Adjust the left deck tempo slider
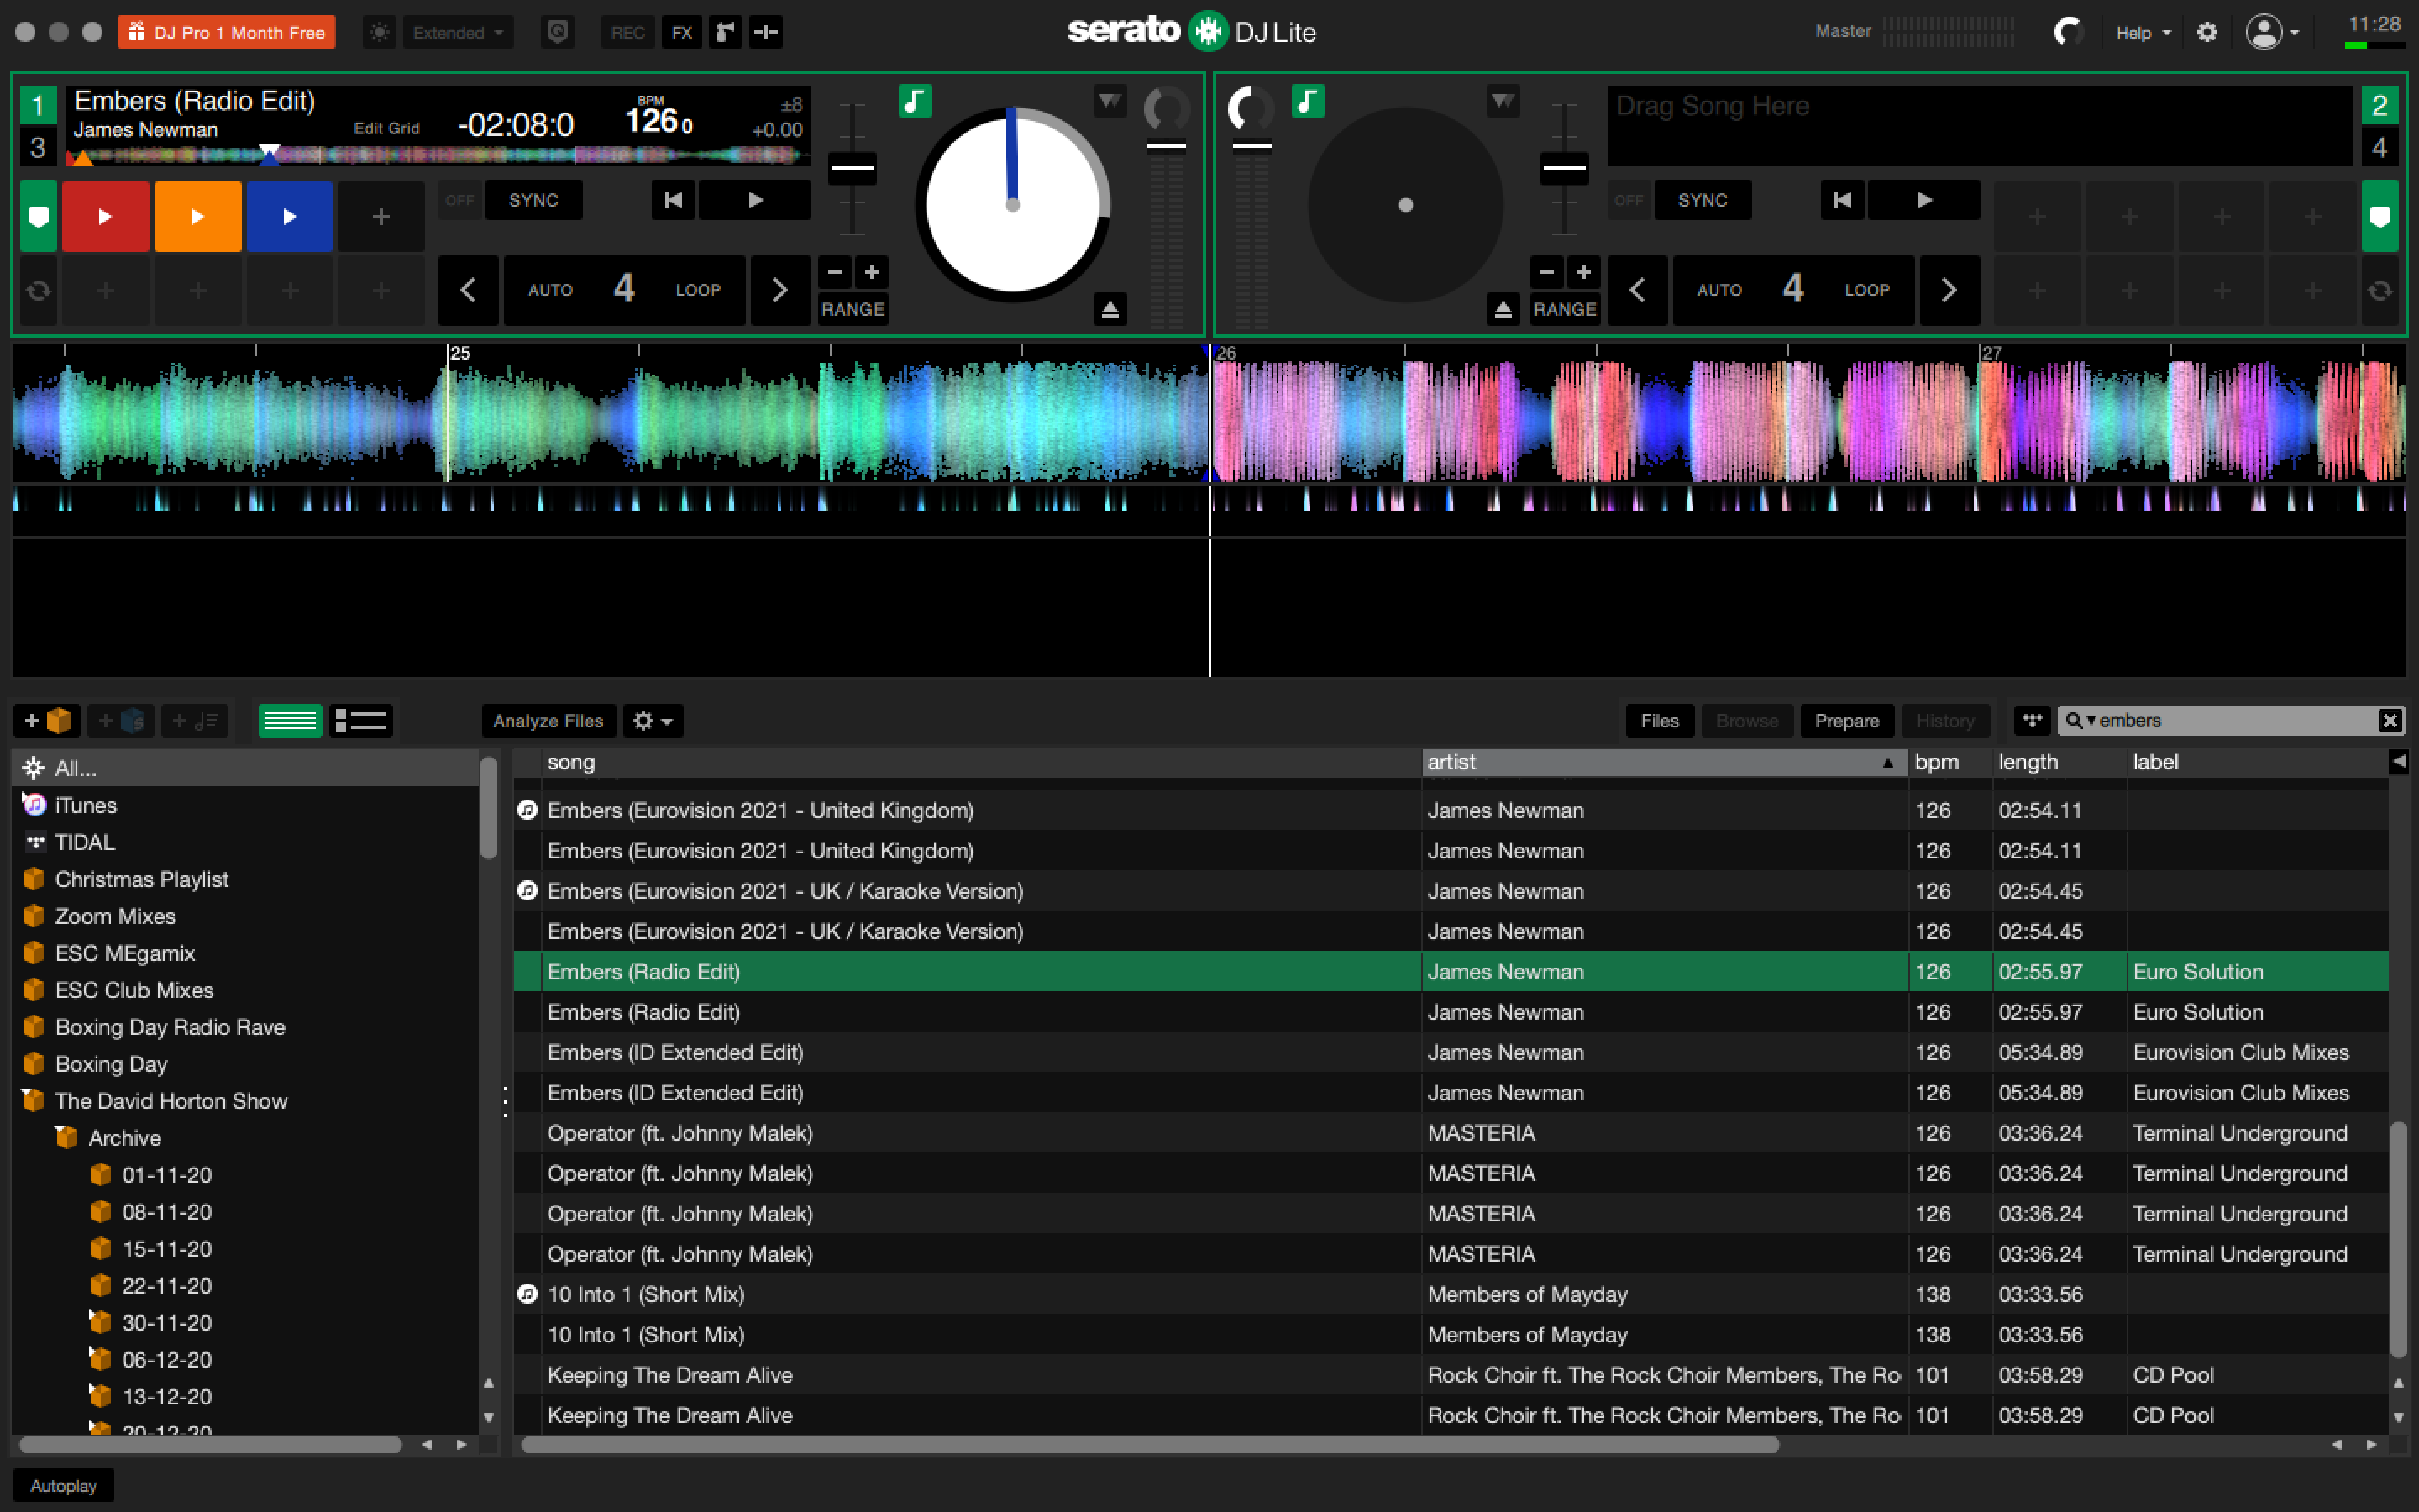The image size is (2419, 1512). coord(853,168)
